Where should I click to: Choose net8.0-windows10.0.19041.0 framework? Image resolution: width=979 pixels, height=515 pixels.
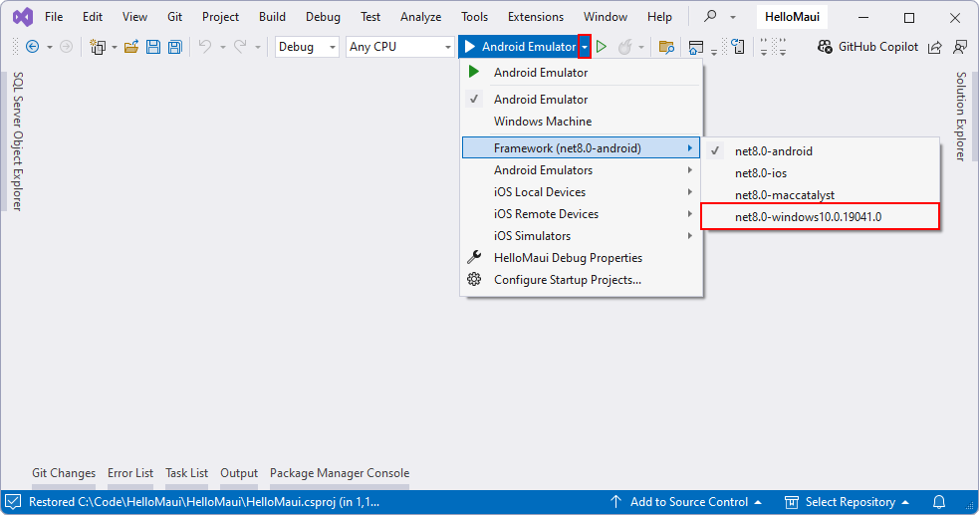coord(820,216)
